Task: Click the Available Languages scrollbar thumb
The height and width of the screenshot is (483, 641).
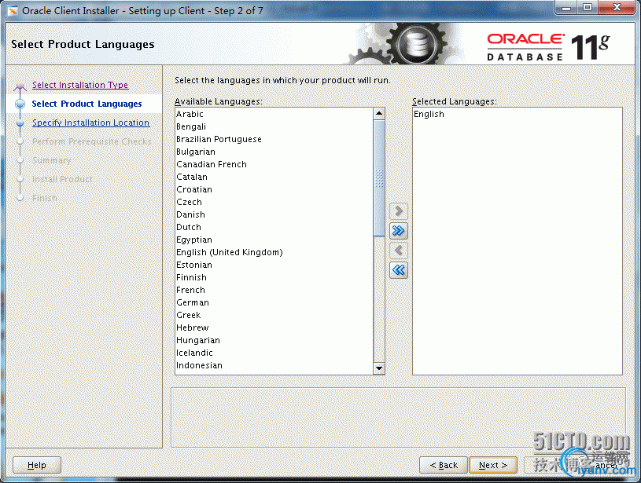Action: point(379,178)
